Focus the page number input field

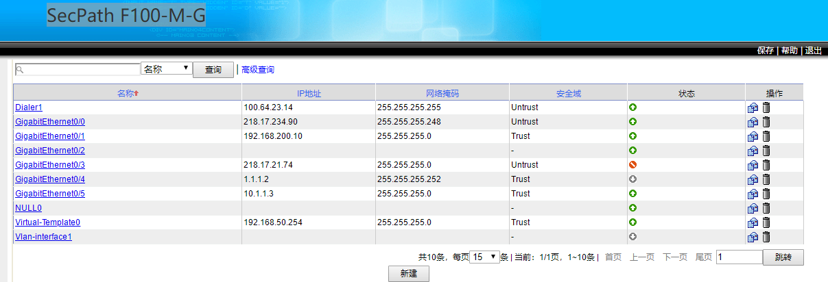739,257
